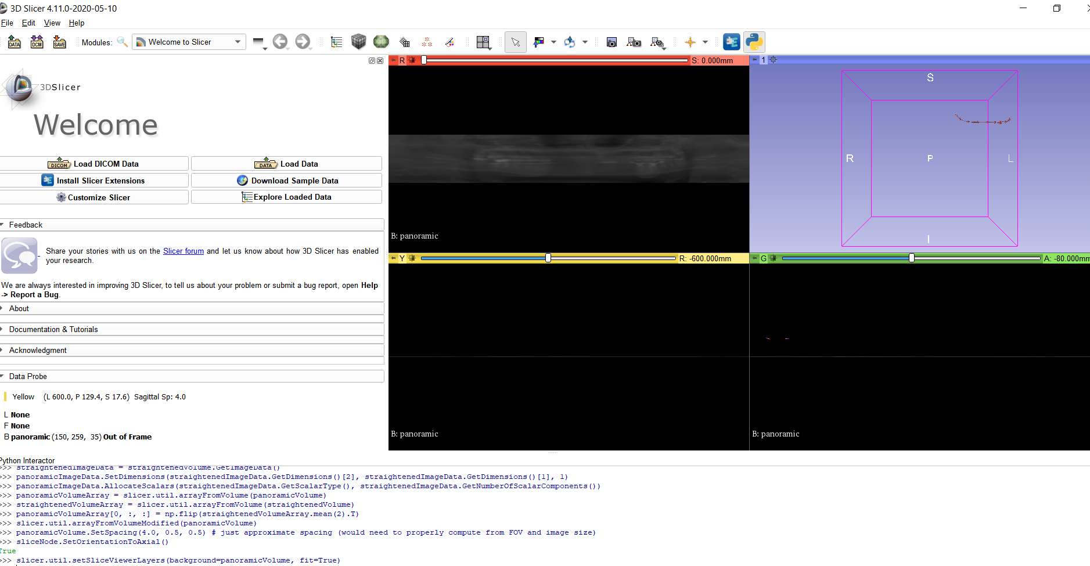
Task: Click the yellow slice R: -600.000mm offset field
Action: click(713, 258)
